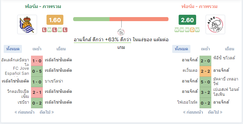Image resolution: width=243 pixels, height=124 pixels.
Task: Click the orange 1.60 rating badge
Action: coord(55,20)
